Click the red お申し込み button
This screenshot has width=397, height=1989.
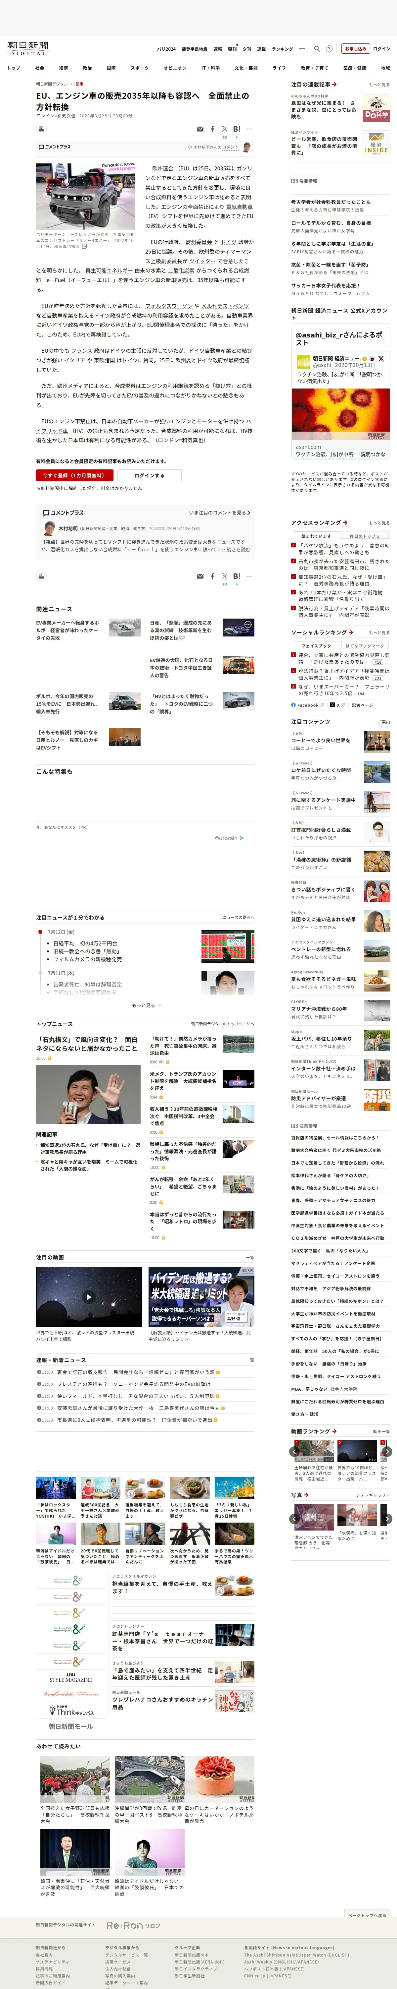coord(355,49)
